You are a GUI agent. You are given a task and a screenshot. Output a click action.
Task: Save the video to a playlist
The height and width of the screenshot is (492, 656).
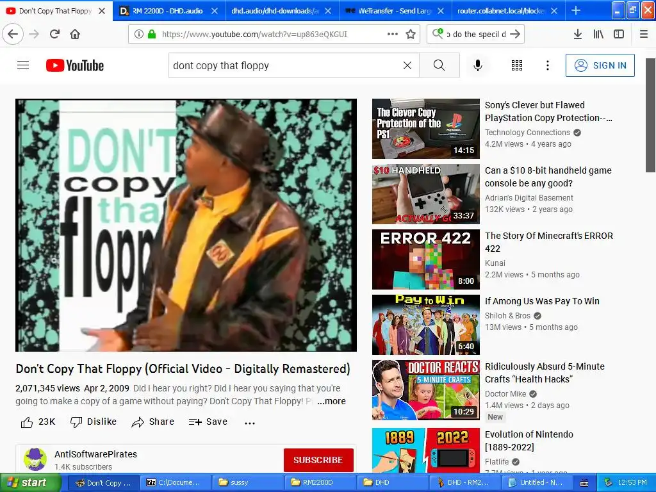pos(208,422)
